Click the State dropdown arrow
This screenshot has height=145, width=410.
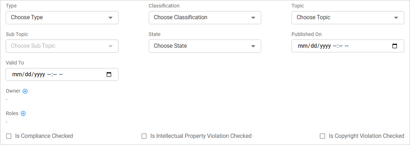coord(253,46)
